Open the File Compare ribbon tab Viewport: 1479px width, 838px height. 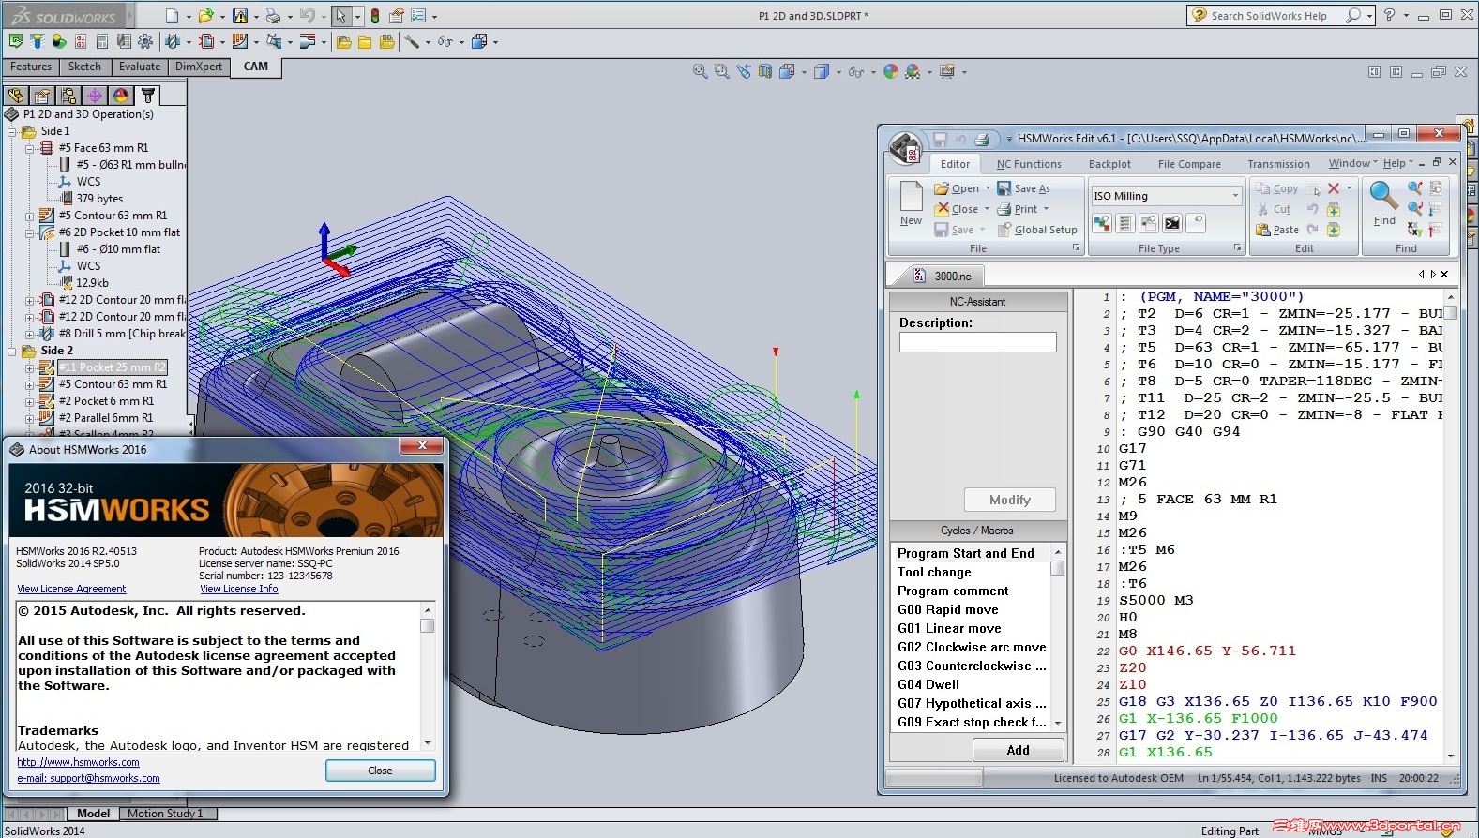pos(1189,164)
